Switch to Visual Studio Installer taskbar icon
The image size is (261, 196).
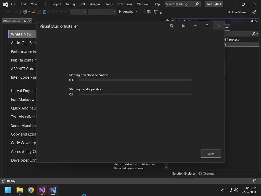(x=53, y=190)
